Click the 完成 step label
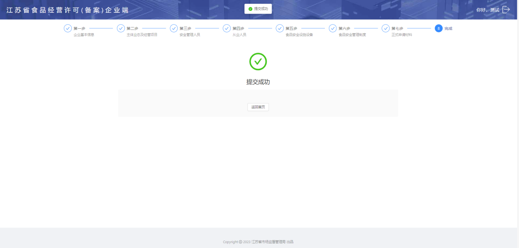The width and height of the screenshot is (519, 248). (448, 28)
